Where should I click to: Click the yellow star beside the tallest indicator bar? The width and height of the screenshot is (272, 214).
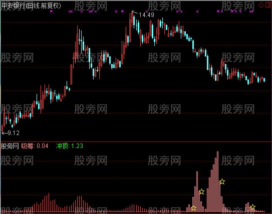coord(222,181)
